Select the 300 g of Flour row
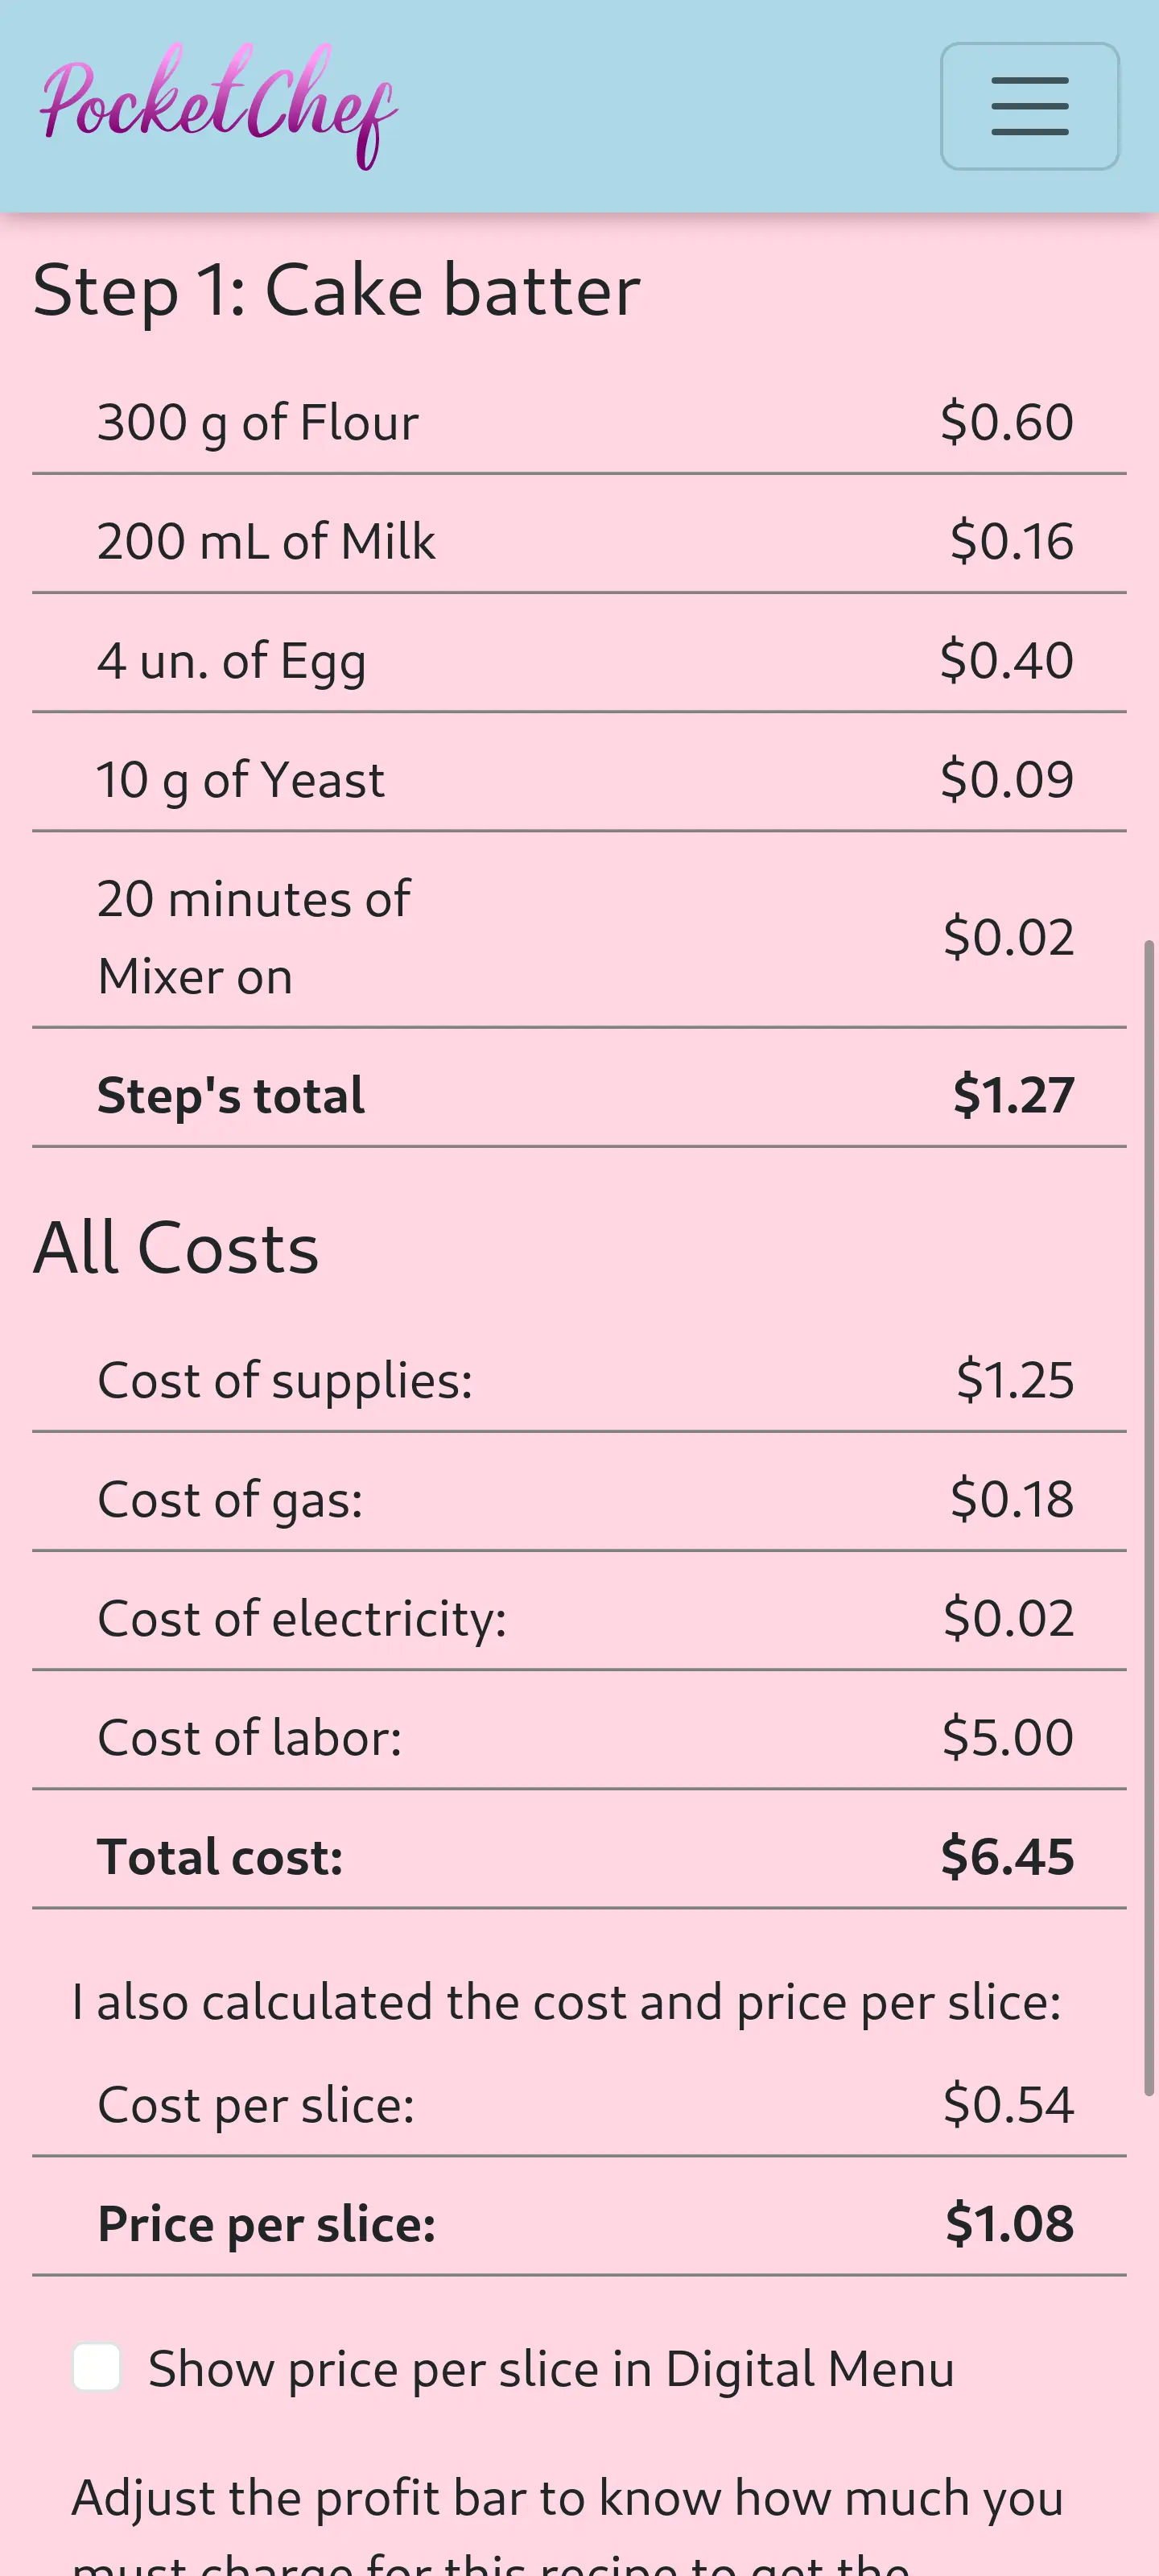The image size is (1159, 2576). click(579, 422)
